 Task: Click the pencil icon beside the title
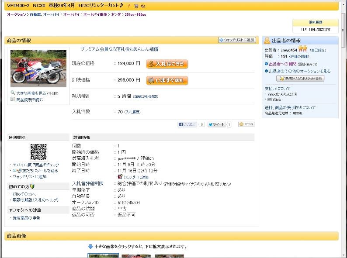tap(129, 6)
